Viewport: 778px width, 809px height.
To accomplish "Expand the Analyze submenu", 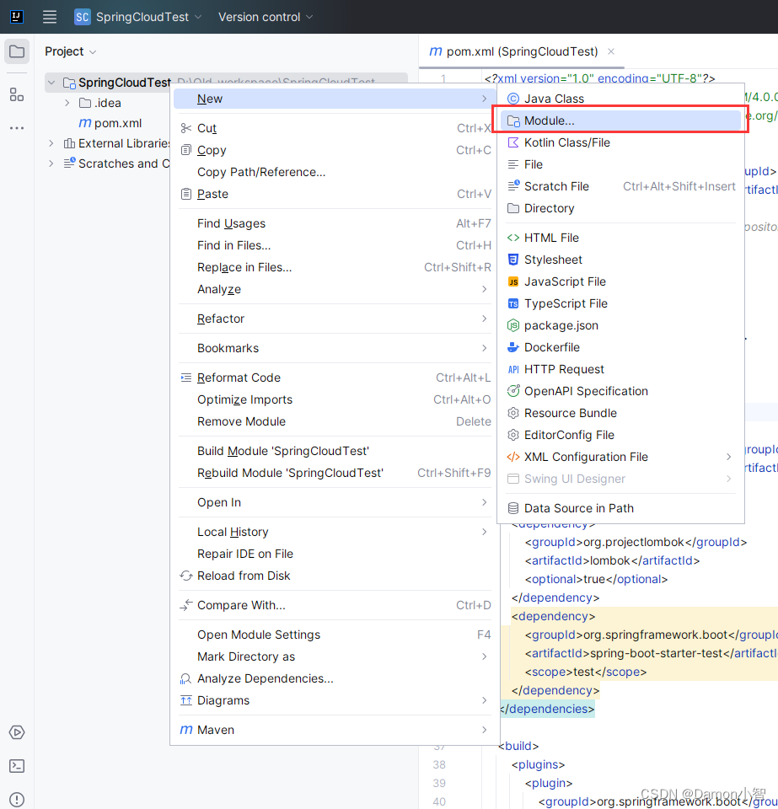I will click(335, 289).
